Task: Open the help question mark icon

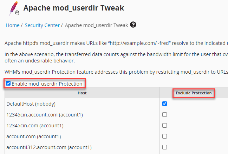Action: point(133,25)
